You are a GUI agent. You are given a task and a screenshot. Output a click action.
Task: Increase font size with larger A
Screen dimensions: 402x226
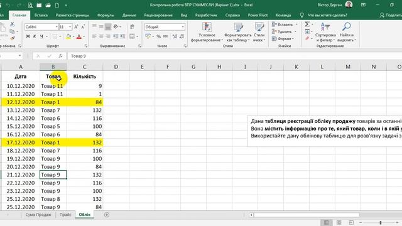[x=76, y=27]
